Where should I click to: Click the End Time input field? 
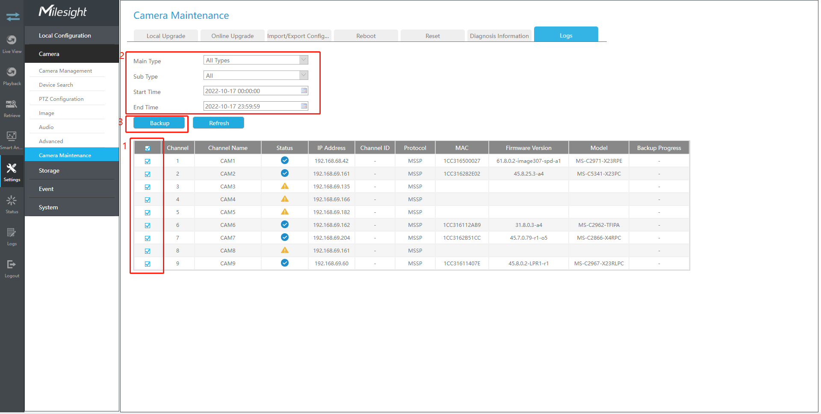click(x=251, y=106)
